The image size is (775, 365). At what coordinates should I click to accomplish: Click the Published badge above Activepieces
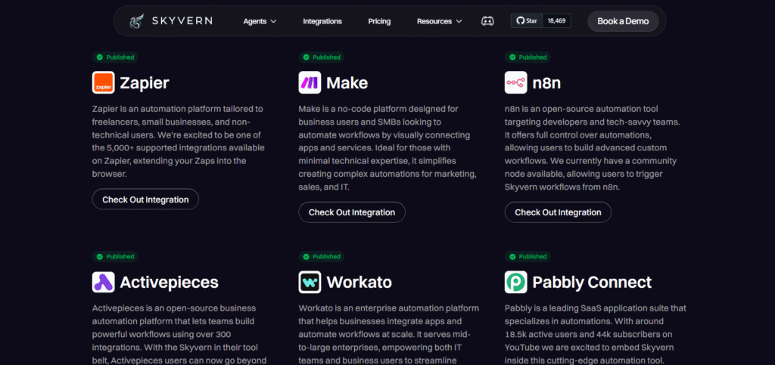pos(115,256)
